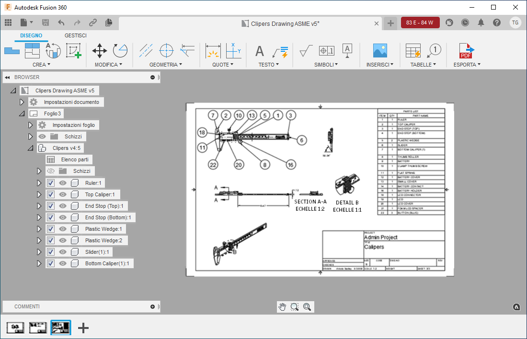Select the Table tool icon
Screen dimensions: 527x339
click(x=413, y=51)
